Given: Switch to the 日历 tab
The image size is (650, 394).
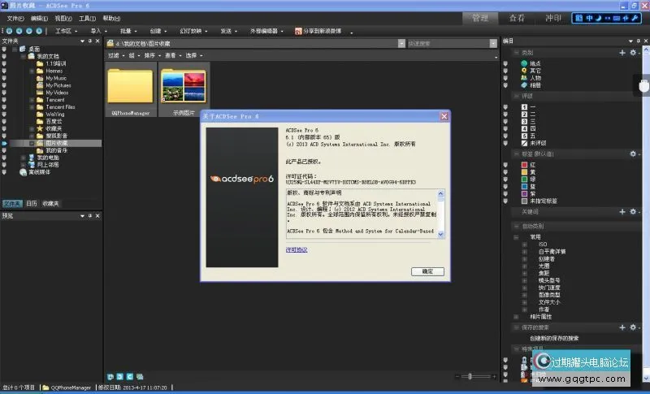Looking at the screenshot, I should pyautogui.click(x=32, y=203).
